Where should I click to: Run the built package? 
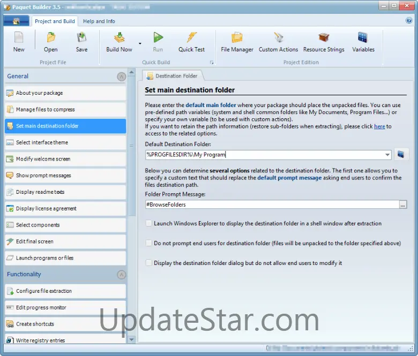click(x=158, y=42)
